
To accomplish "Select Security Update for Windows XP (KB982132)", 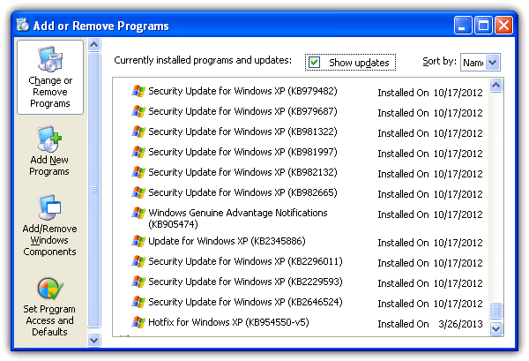I will [x=242, y=172].
